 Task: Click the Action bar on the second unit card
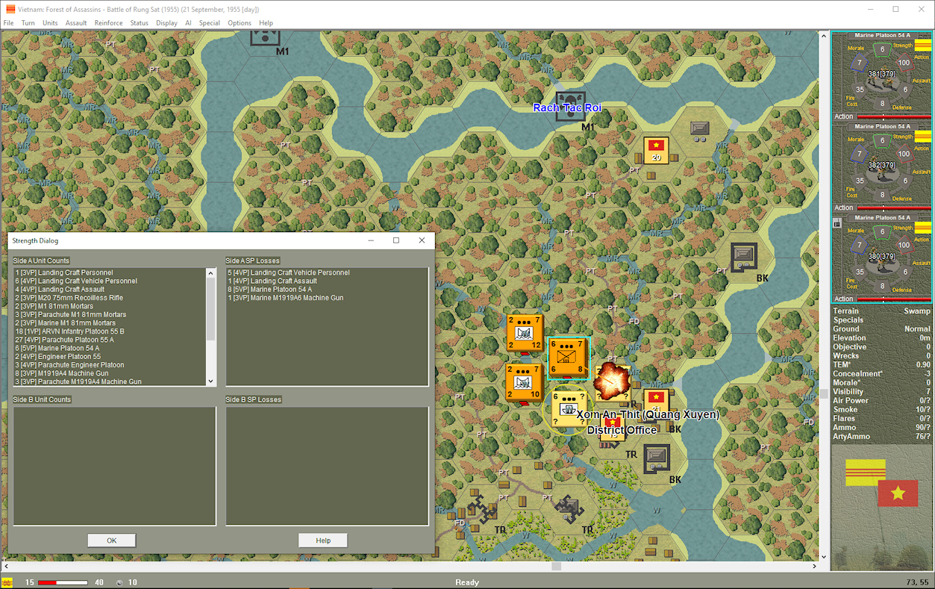[894, 208]
